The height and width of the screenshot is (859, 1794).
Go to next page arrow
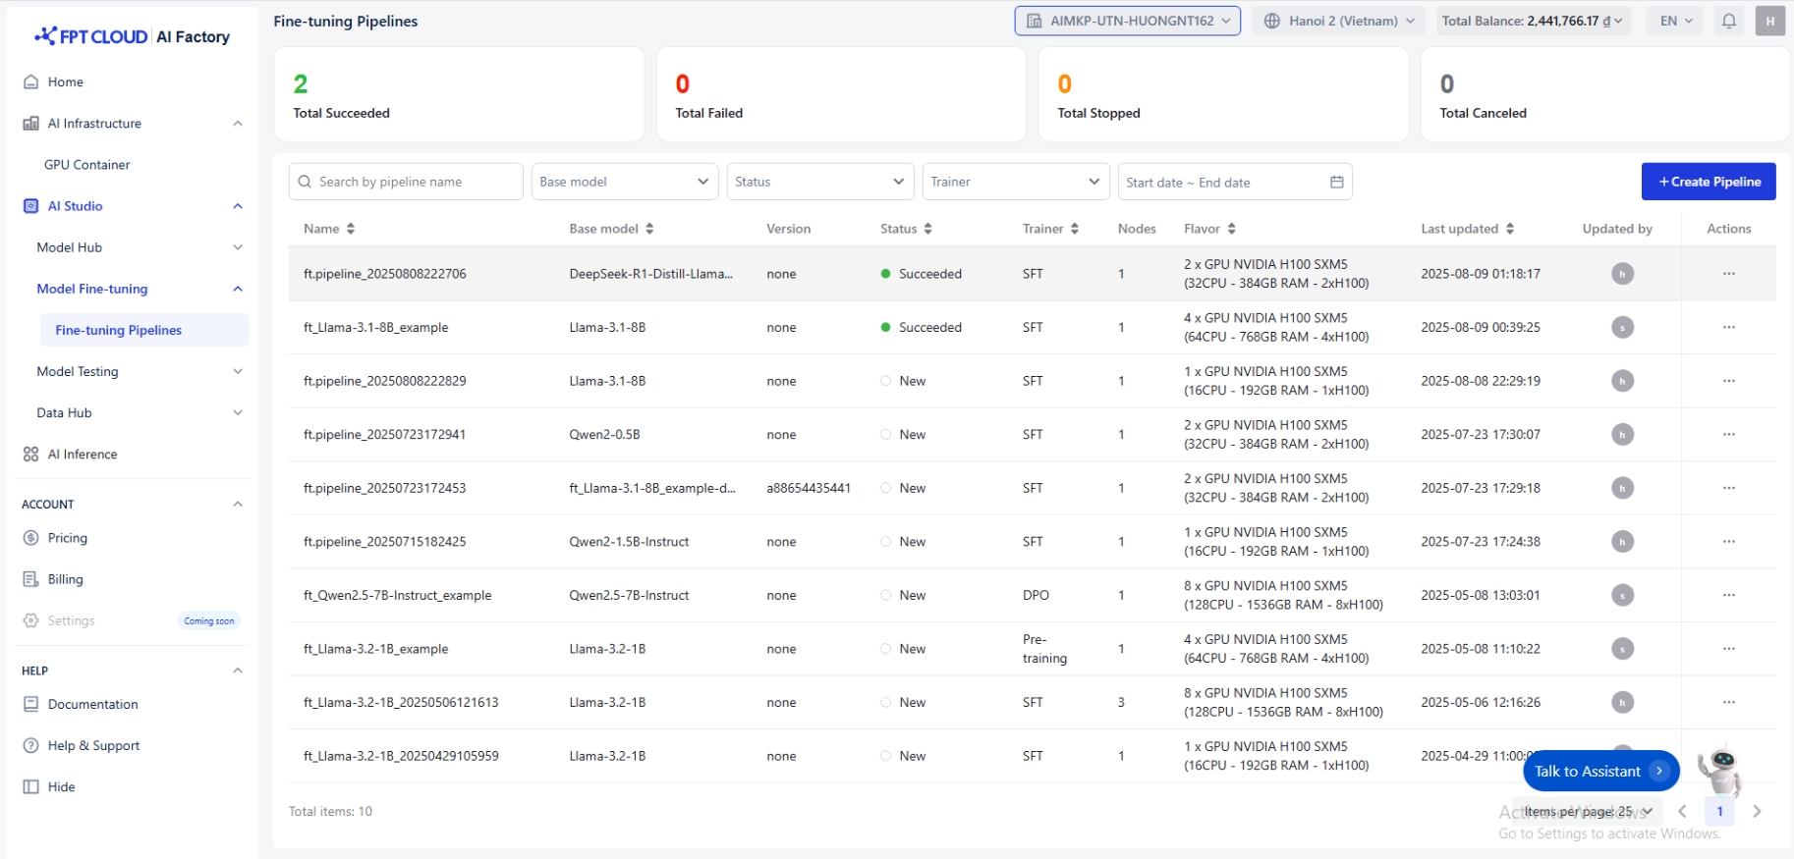click(1757, 811)
